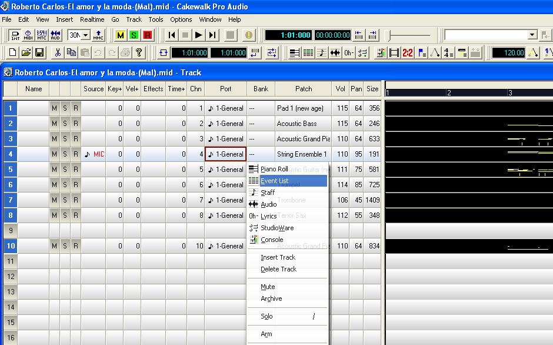Click measure 2 on the timeline ruler
The width and height of the screenshot is (553, 345).
click(x=449, y=93)
